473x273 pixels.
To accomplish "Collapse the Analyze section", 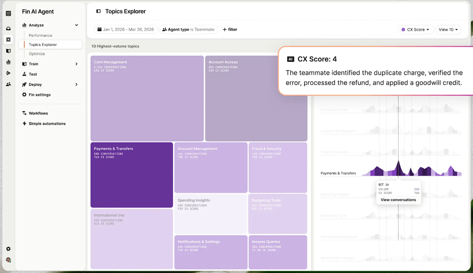I will pos(76,25).
